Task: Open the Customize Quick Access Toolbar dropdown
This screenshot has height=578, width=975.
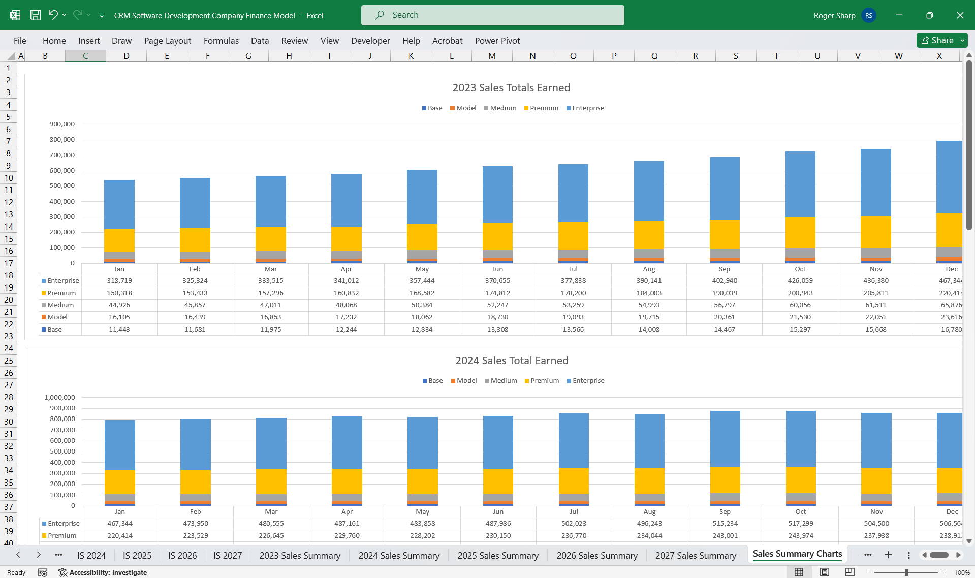Action: (x=102, y=15)
